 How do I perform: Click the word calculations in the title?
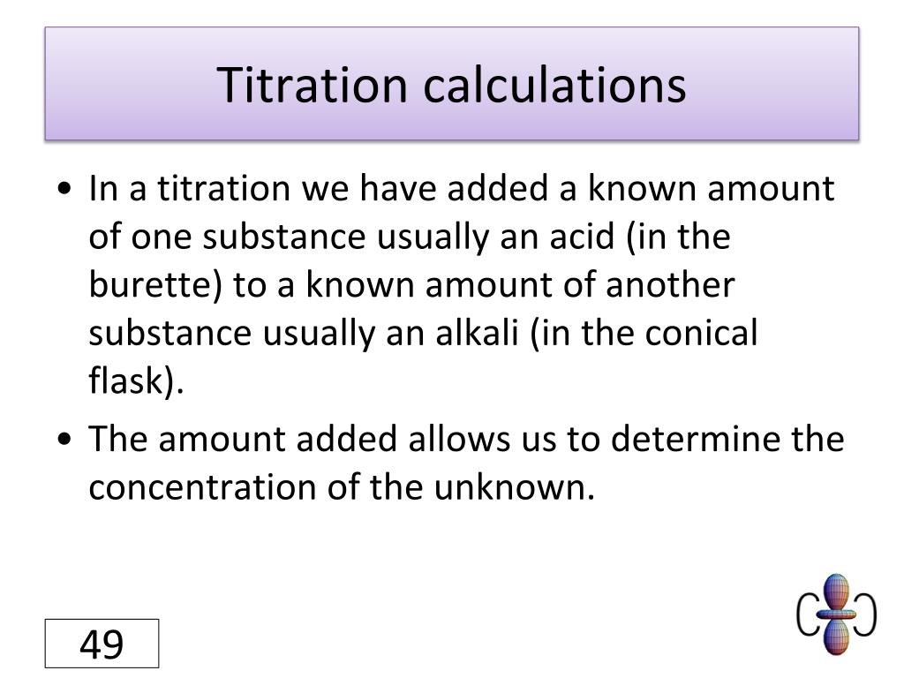pos(554,86)
